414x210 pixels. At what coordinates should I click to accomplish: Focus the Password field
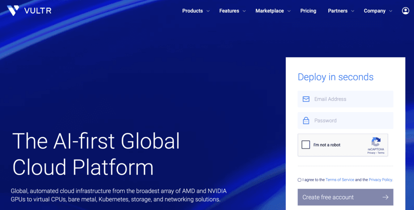point(345,121)
